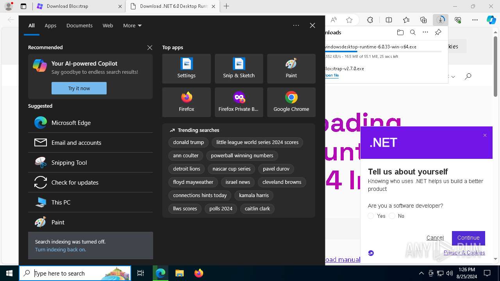
Task: Choose cleveland browns trending search
Action: point(282,182)
